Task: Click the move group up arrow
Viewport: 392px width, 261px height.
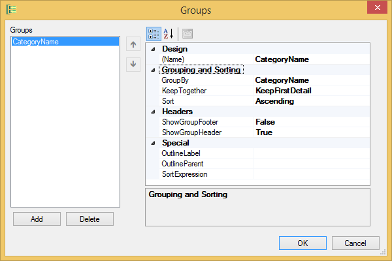Action: pyautogui.click(x=133, y=45)
